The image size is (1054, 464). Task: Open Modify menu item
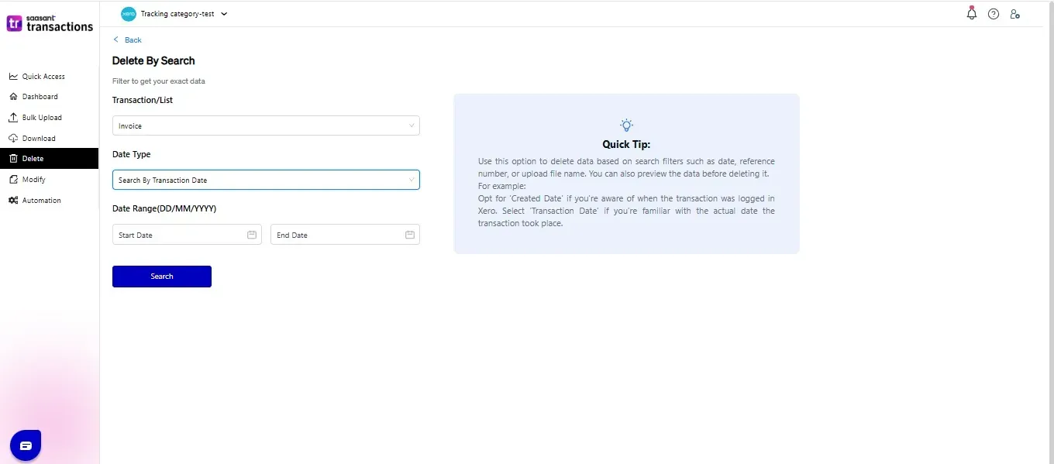pos(49,179)
